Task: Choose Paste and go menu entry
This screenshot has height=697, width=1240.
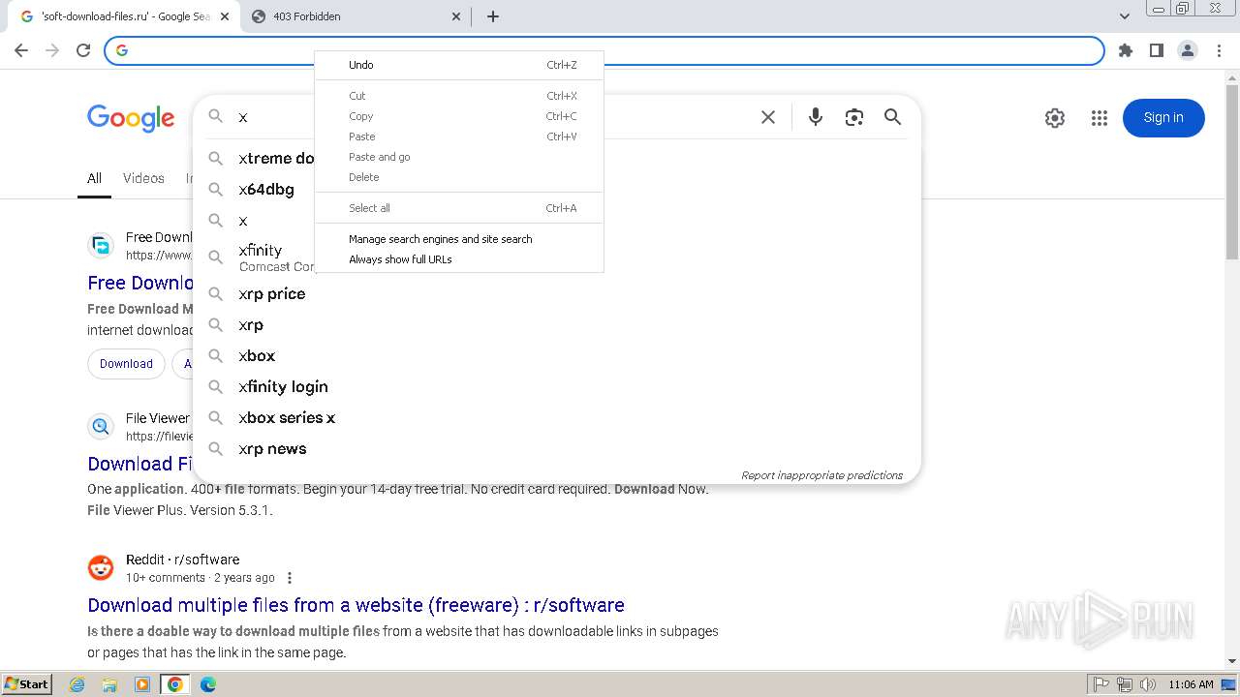Action: point(459,157)
